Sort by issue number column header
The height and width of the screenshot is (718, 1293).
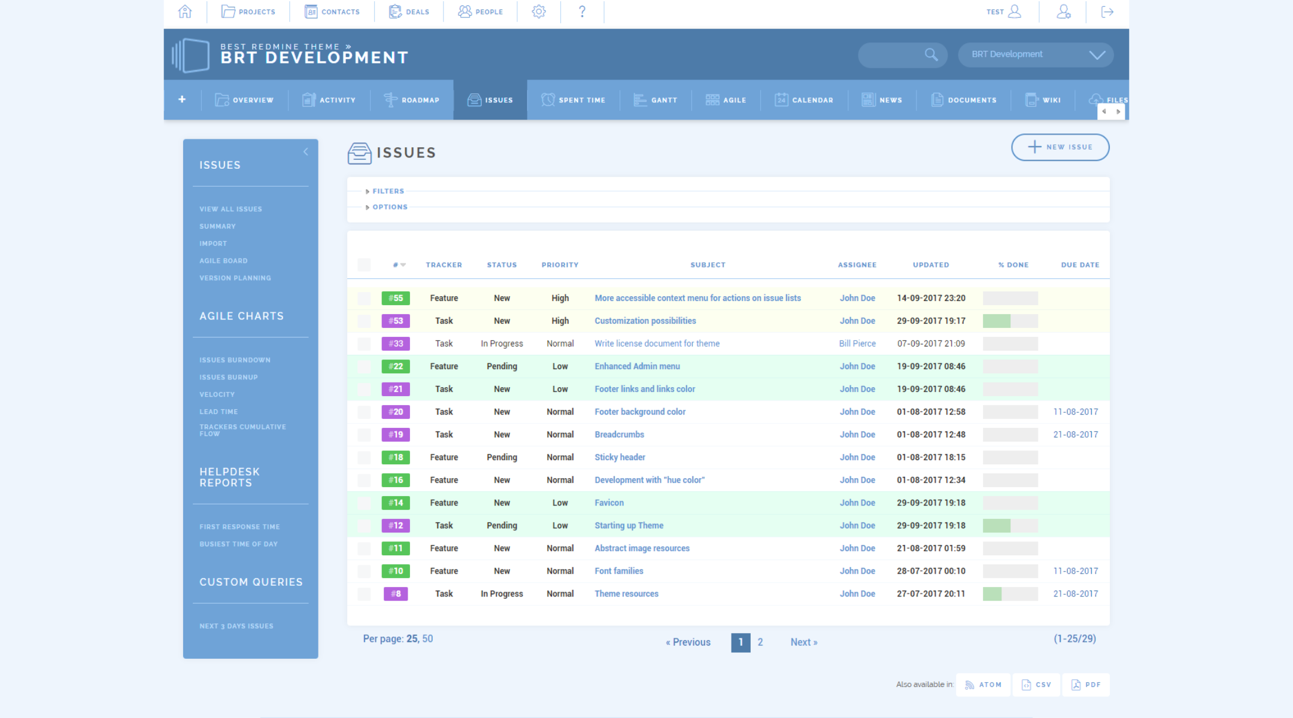coord(399,264)
